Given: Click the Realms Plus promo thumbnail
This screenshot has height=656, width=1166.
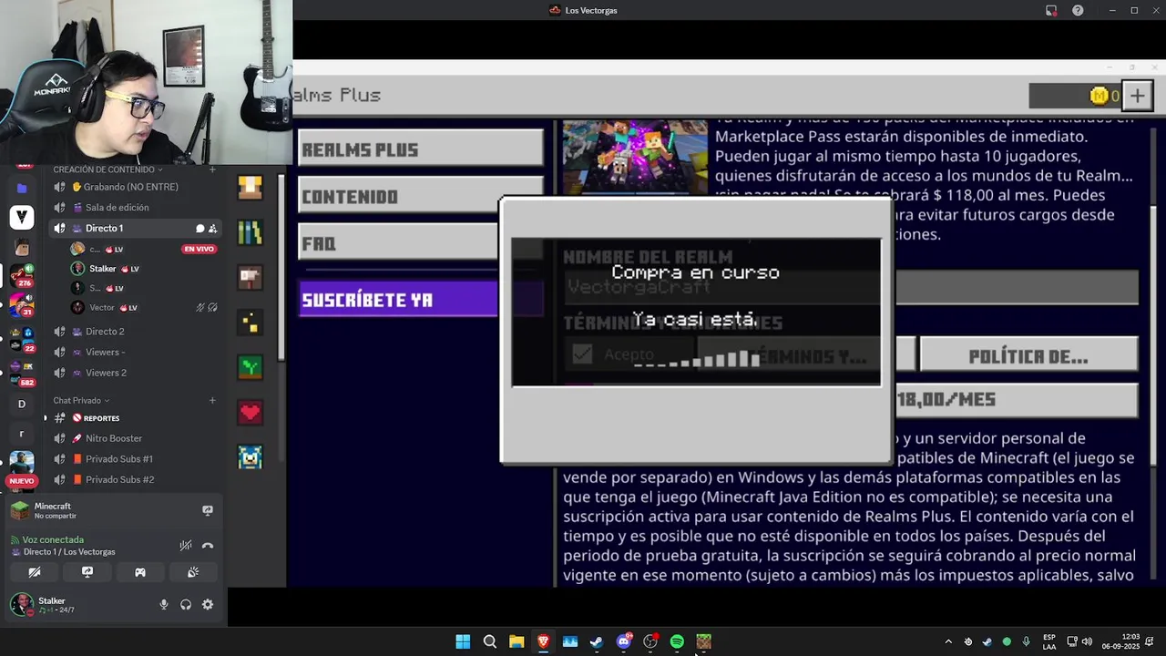Looking at the screenshot, I should pyautogui.click(x=635, y=157).
